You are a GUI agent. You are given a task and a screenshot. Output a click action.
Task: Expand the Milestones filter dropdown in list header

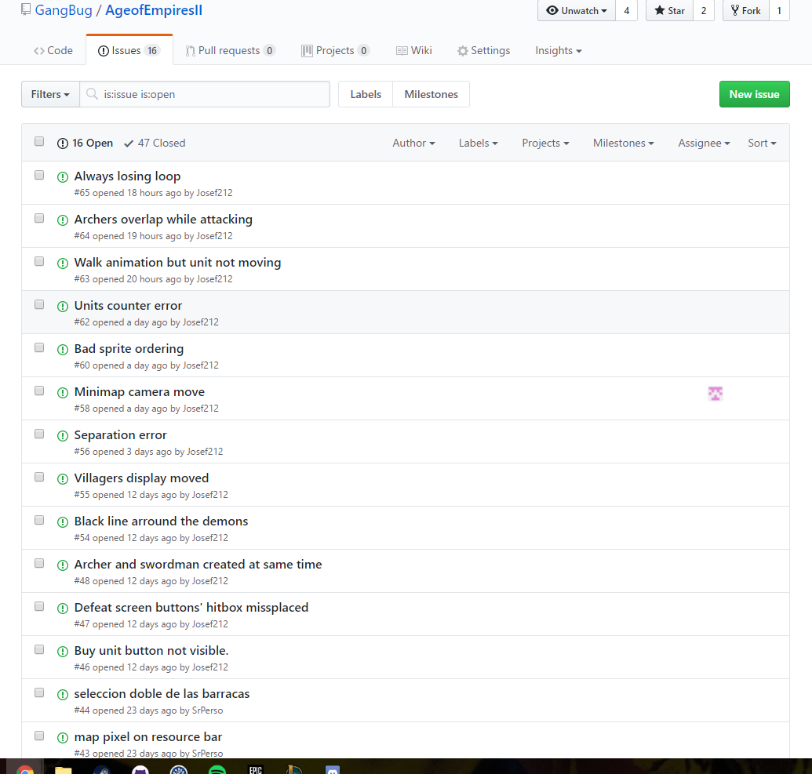[x=624, y=143]
